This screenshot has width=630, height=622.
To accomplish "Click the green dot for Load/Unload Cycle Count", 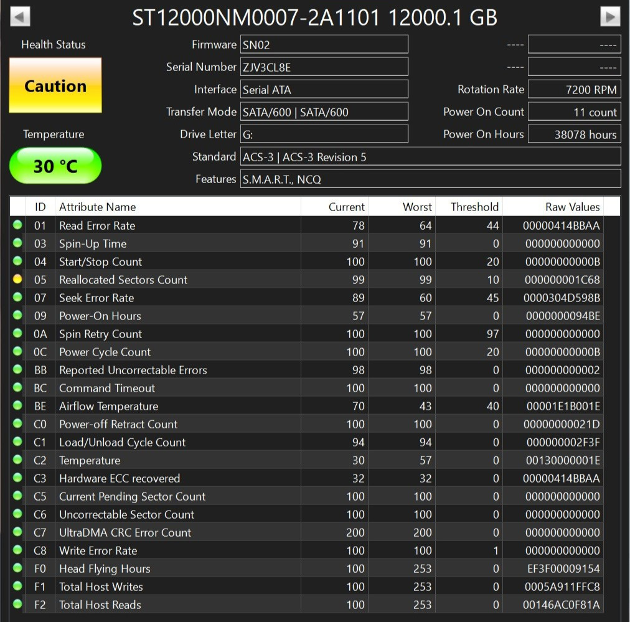I will pyautogui.click(x=17, y=441).
